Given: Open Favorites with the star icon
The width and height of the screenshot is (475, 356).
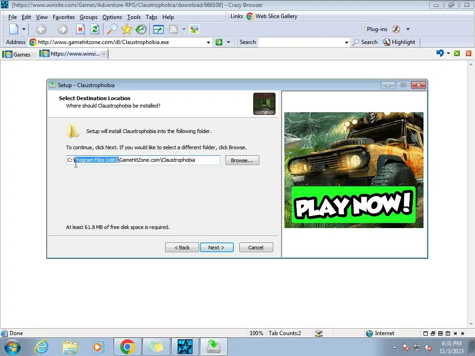Looking at the screenshot, I should [x=126, y=29].
